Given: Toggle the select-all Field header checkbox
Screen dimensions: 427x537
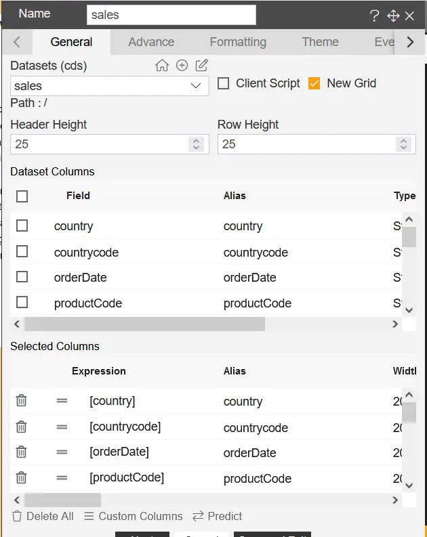Looking at the screenshot, I should (x=22, y=196).
